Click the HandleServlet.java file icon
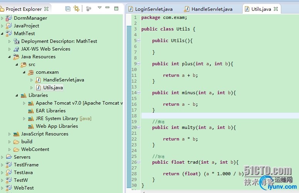This screenshot has width=299, height=193. coord(38,80)
